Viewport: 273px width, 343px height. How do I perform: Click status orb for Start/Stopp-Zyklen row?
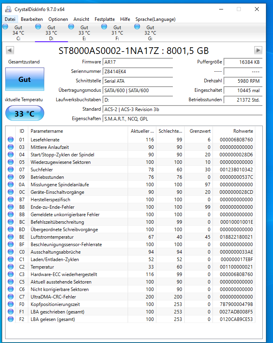click(11, 154)
